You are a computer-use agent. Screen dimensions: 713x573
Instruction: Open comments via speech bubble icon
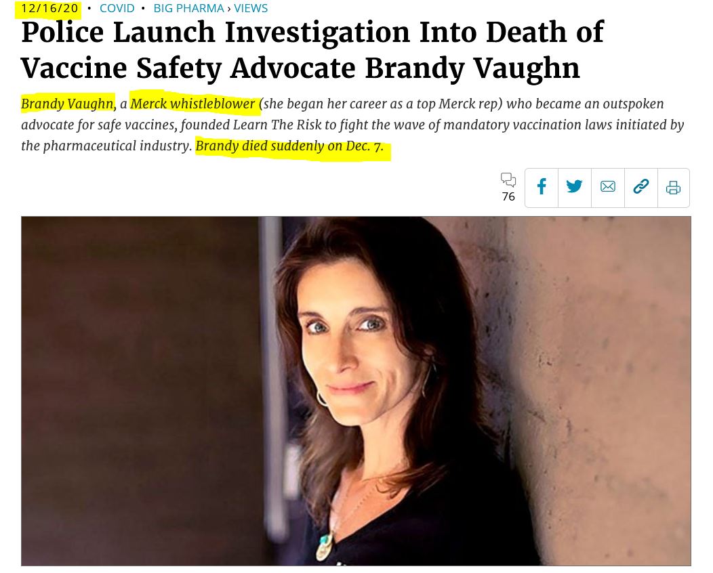[508, 179]
